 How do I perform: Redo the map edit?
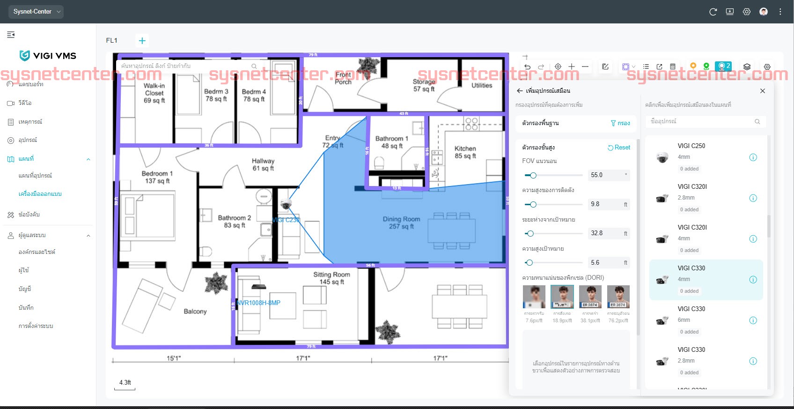(541, 67)
